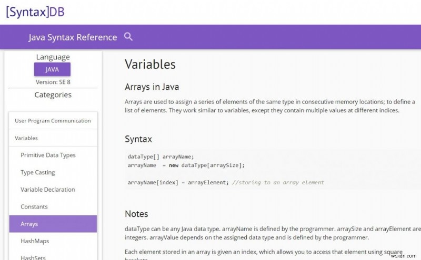This screenshot has height=260, width=421.
Task: Click paragraph starting 'Each element stored in an array'
Action: click(264, 254)
